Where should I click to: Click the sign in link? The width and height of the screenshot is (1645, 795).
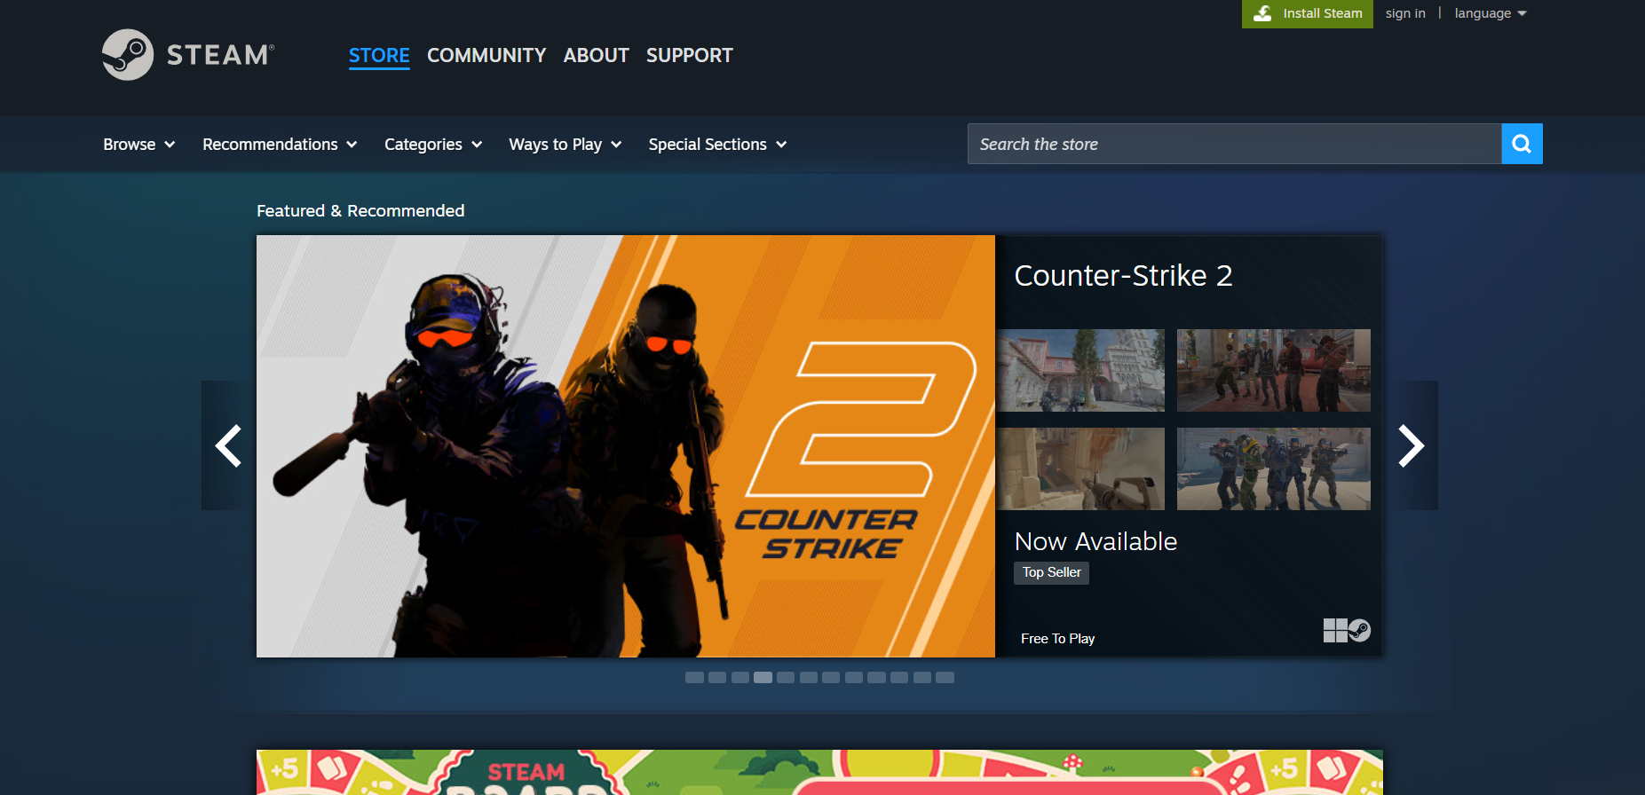tap(1405, 13)
